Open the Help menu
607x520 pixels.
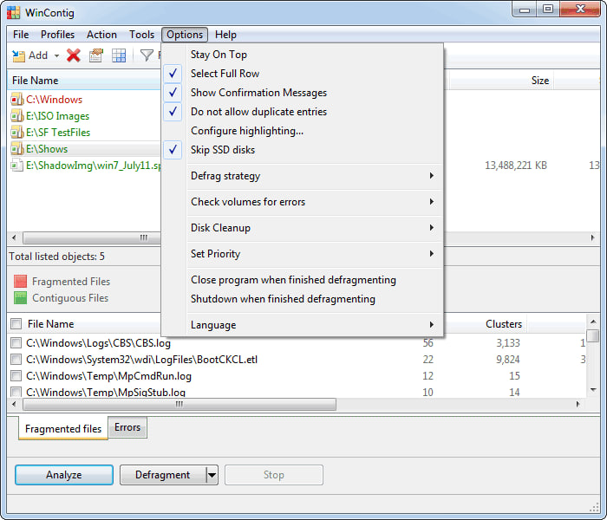pos(225,35)
